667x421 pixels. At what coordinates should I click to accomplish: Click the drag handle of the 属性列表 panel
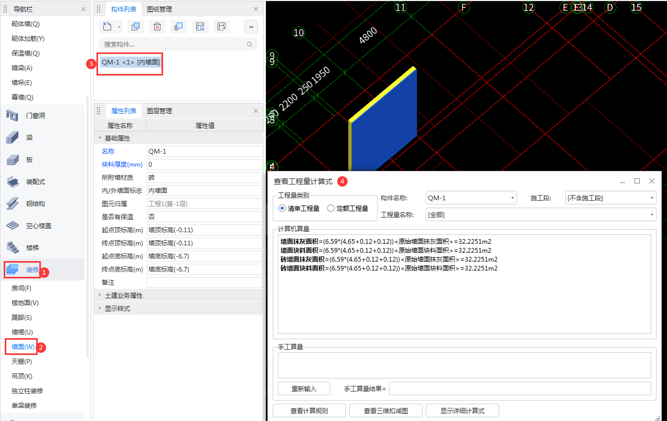click(x=99, y=111)
